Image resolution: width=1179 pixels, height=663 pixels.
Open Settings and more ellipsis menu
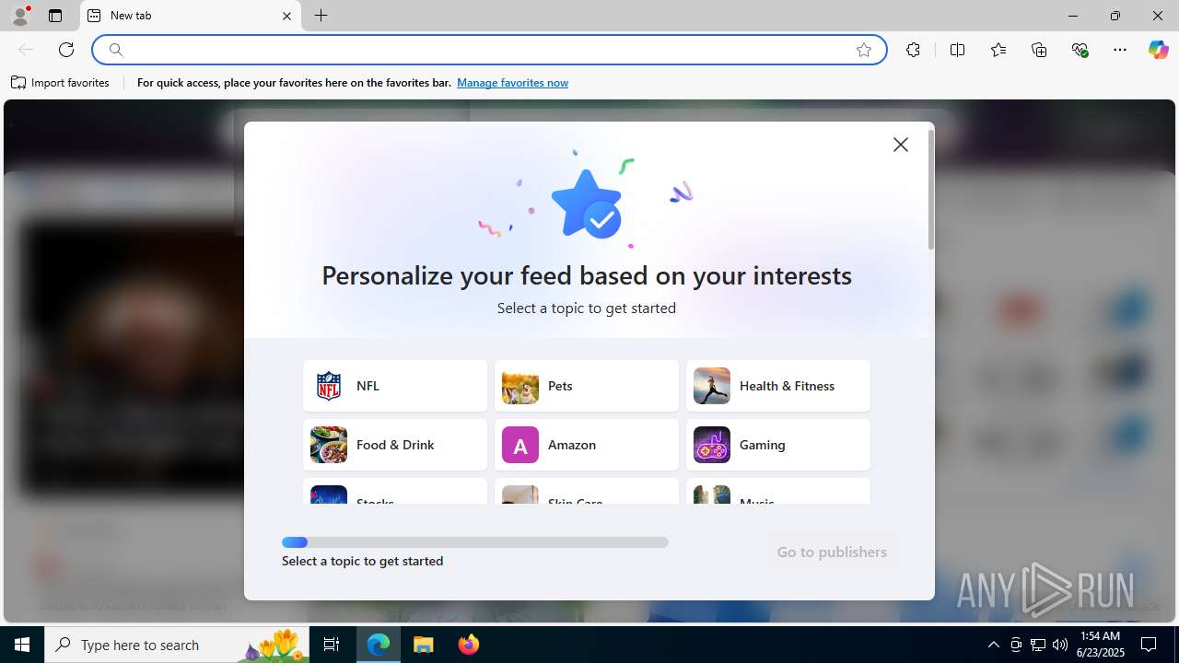[1120, 50]
